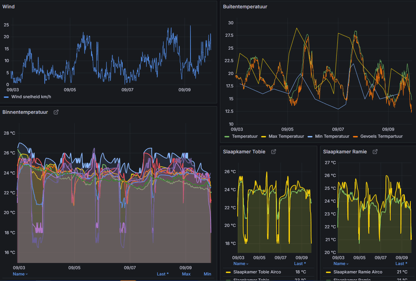Sort Binnentemperatuur legend by Name
The height and width of the screenshot is (281, 416).
tap(20, 274)
